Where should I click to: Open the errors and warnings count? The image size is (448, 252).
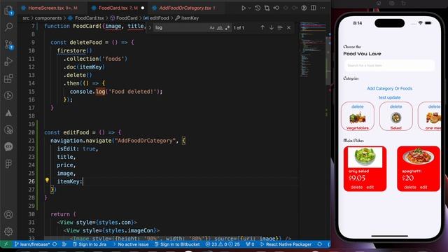click(223, 244)
